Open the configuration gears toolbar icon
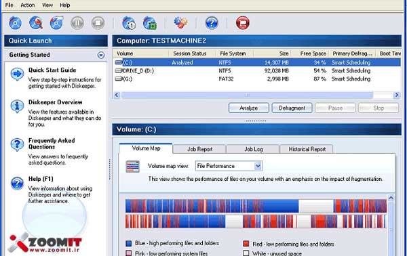 tap(180, 23)
